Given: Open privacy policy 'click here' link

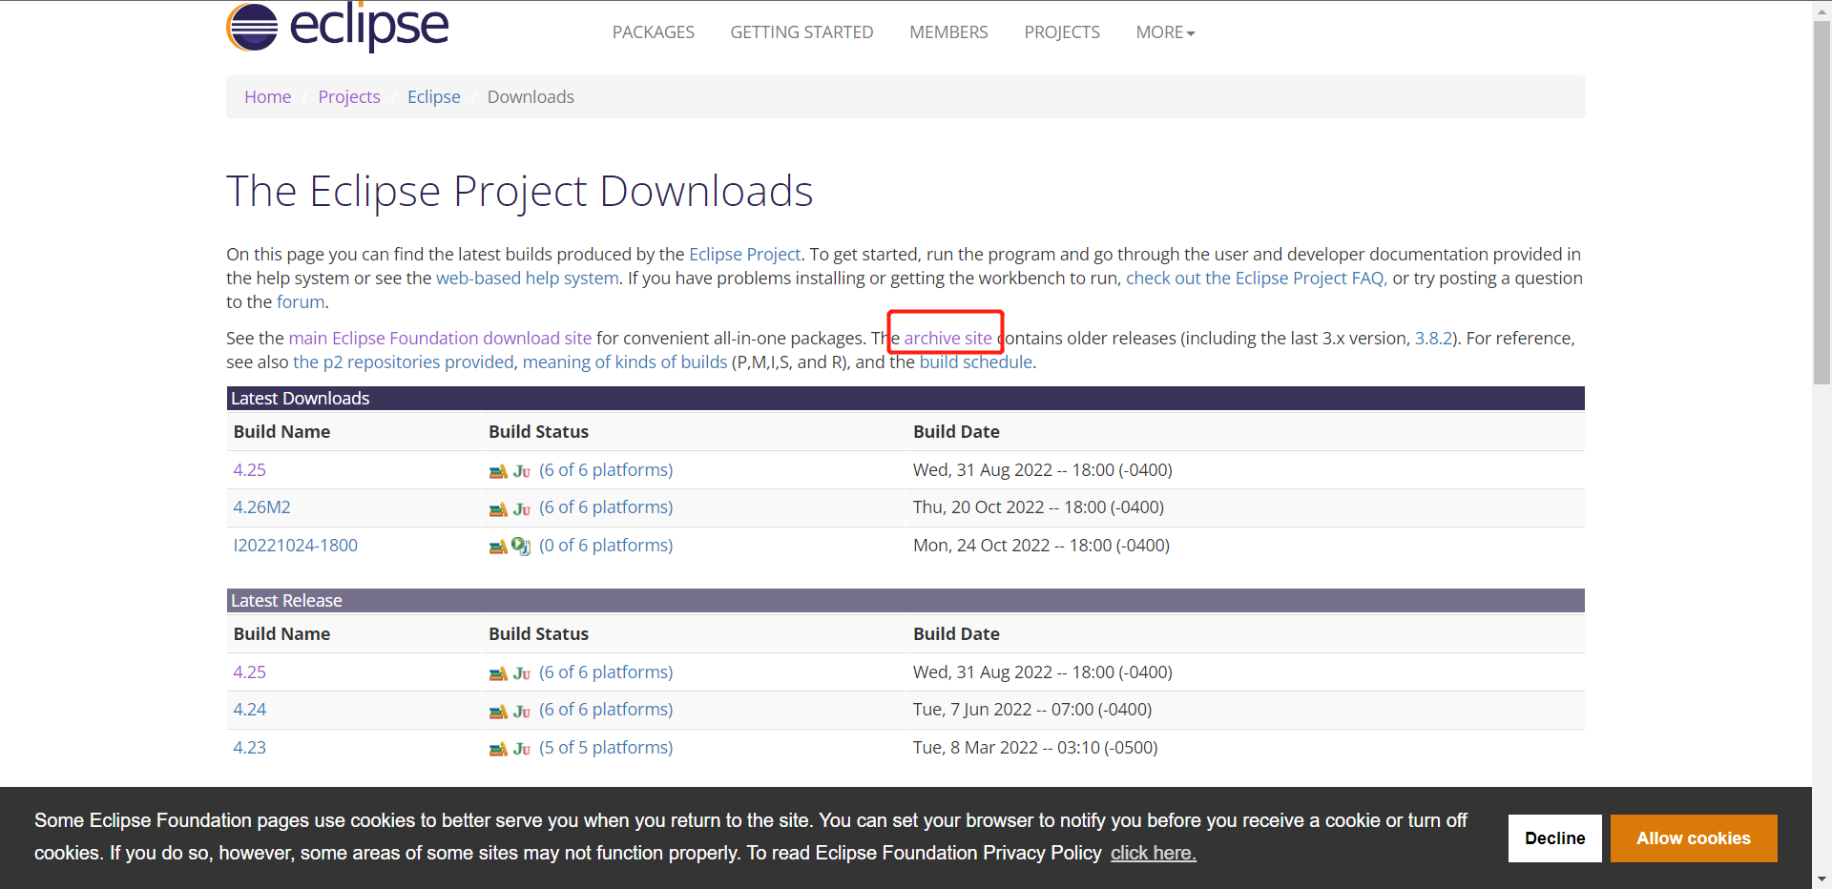Looking at the screenshot, I should click(1153, 853).
